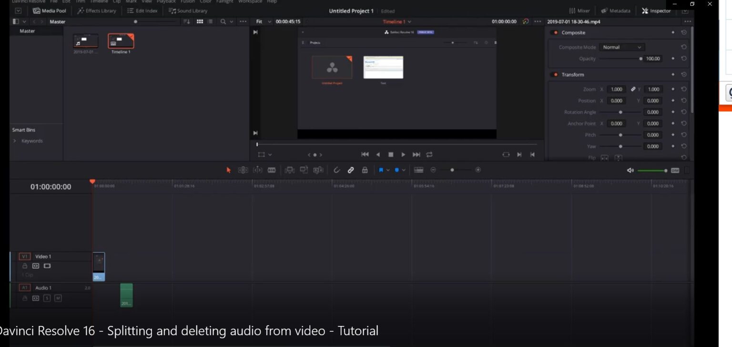Click the Media Pool button

50,10
